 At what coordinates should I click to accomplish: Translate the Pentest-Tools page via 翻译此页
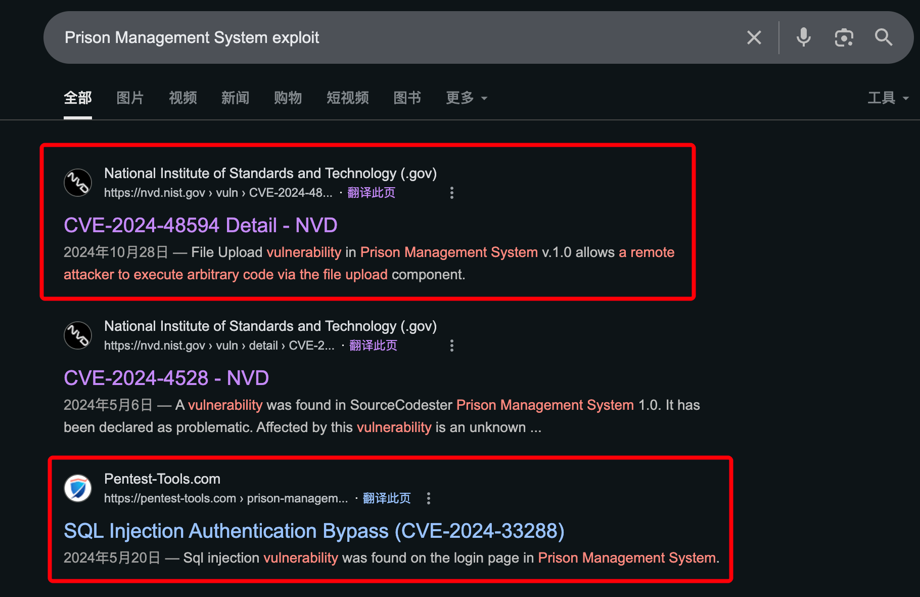[x=387, y=498]
